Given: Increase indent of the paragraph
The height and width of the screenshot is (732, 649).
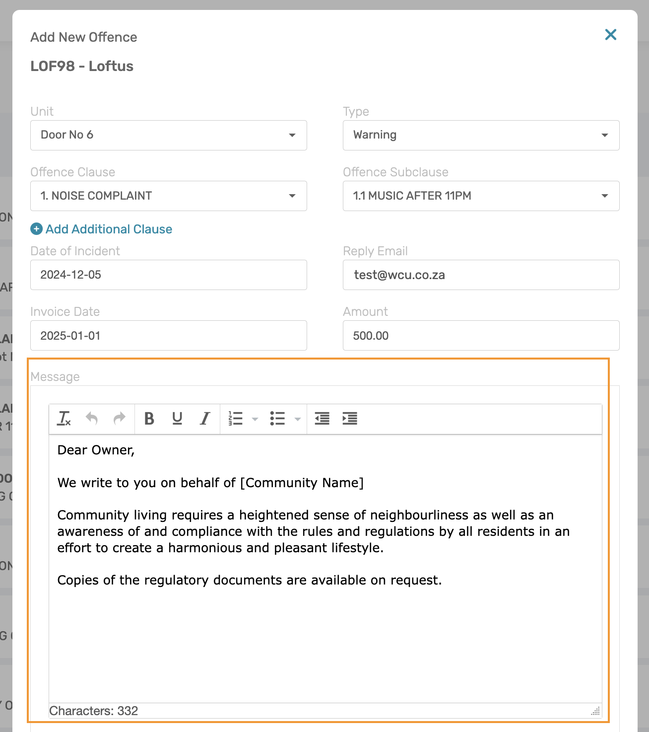Looking at the screenshot, I should pos(350,419).
